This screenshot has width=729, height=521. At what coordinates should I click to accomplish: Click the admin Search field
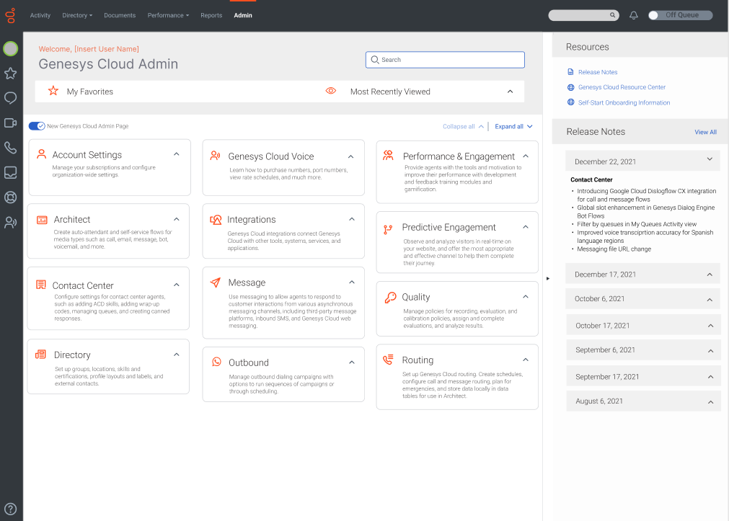click(x=445, y=60)
